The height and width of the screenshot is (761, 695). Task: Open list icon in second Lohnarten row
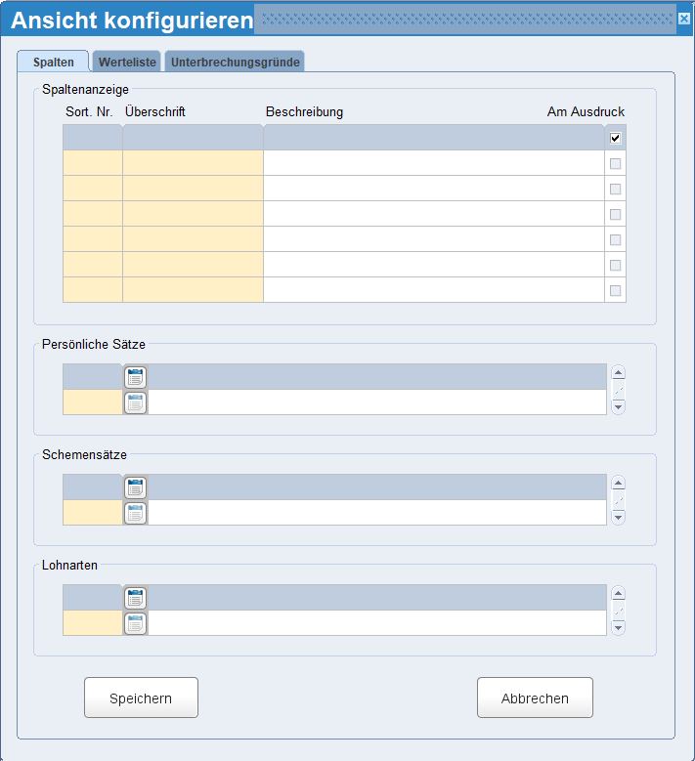point(135,623)
